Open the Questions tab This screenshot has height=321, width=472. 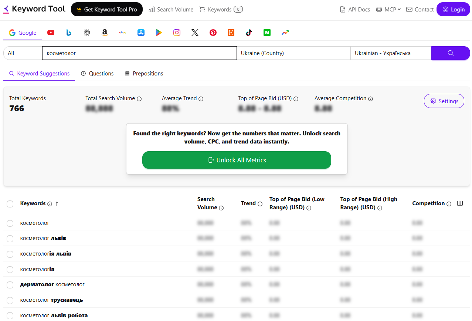pos(97,74)
